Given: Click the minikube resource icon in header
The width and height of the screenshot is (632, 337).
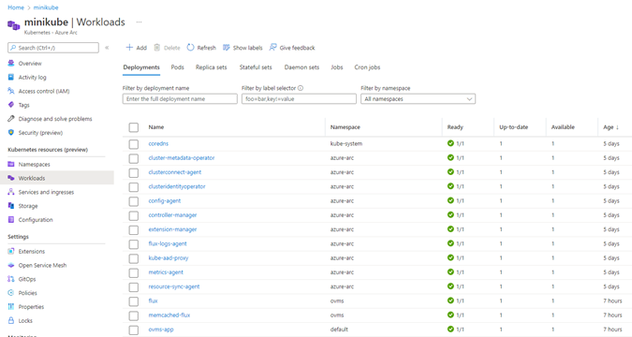Looking at the screenshot, I should [13, 25].
